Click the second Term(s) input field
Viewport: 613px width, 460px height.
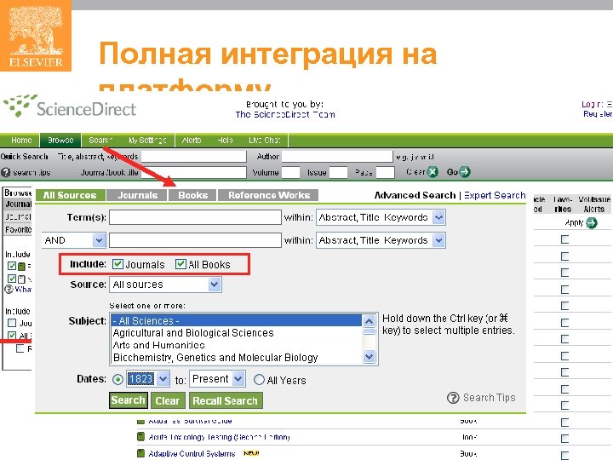coord(195,240)
